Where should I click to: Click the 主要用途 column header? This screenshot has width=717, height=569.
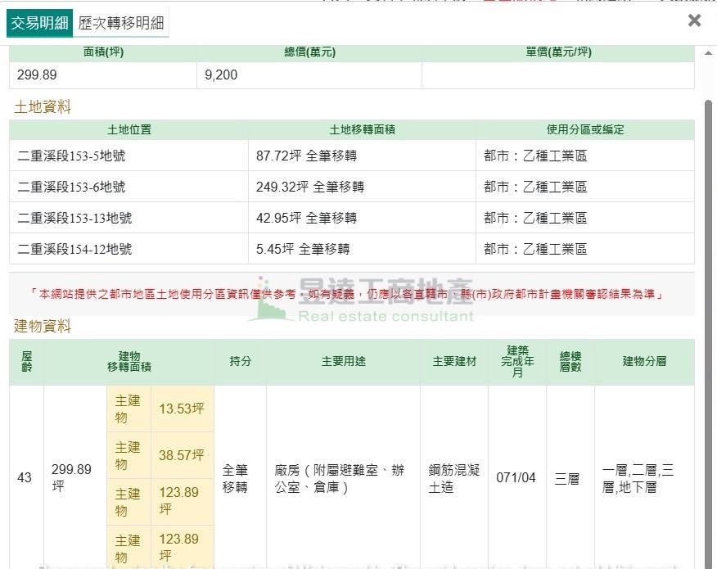(x=343, y=362)
